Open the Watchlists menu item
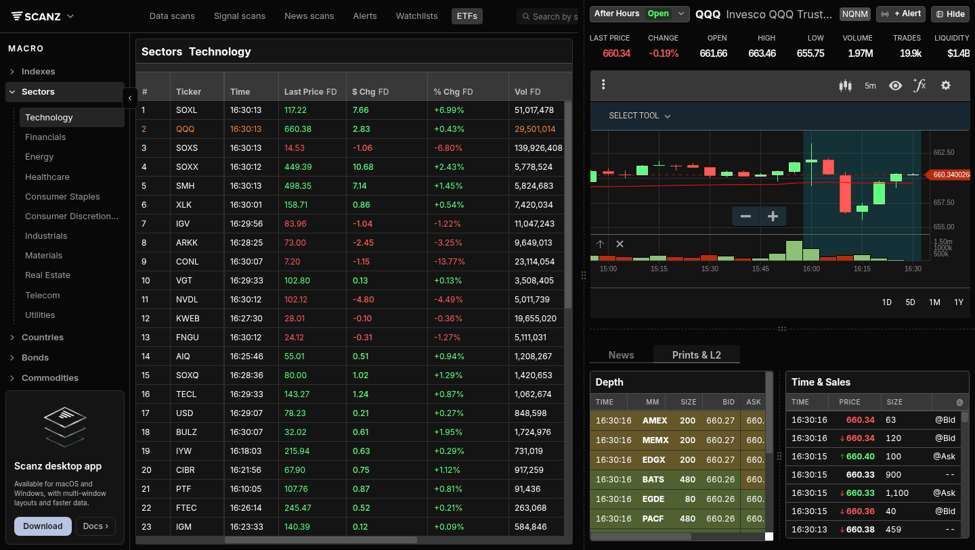 (x=416, y=16)
